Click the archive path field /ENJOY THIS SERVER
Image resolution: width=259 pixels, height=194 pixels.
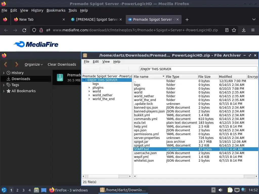tap(198, 69)
